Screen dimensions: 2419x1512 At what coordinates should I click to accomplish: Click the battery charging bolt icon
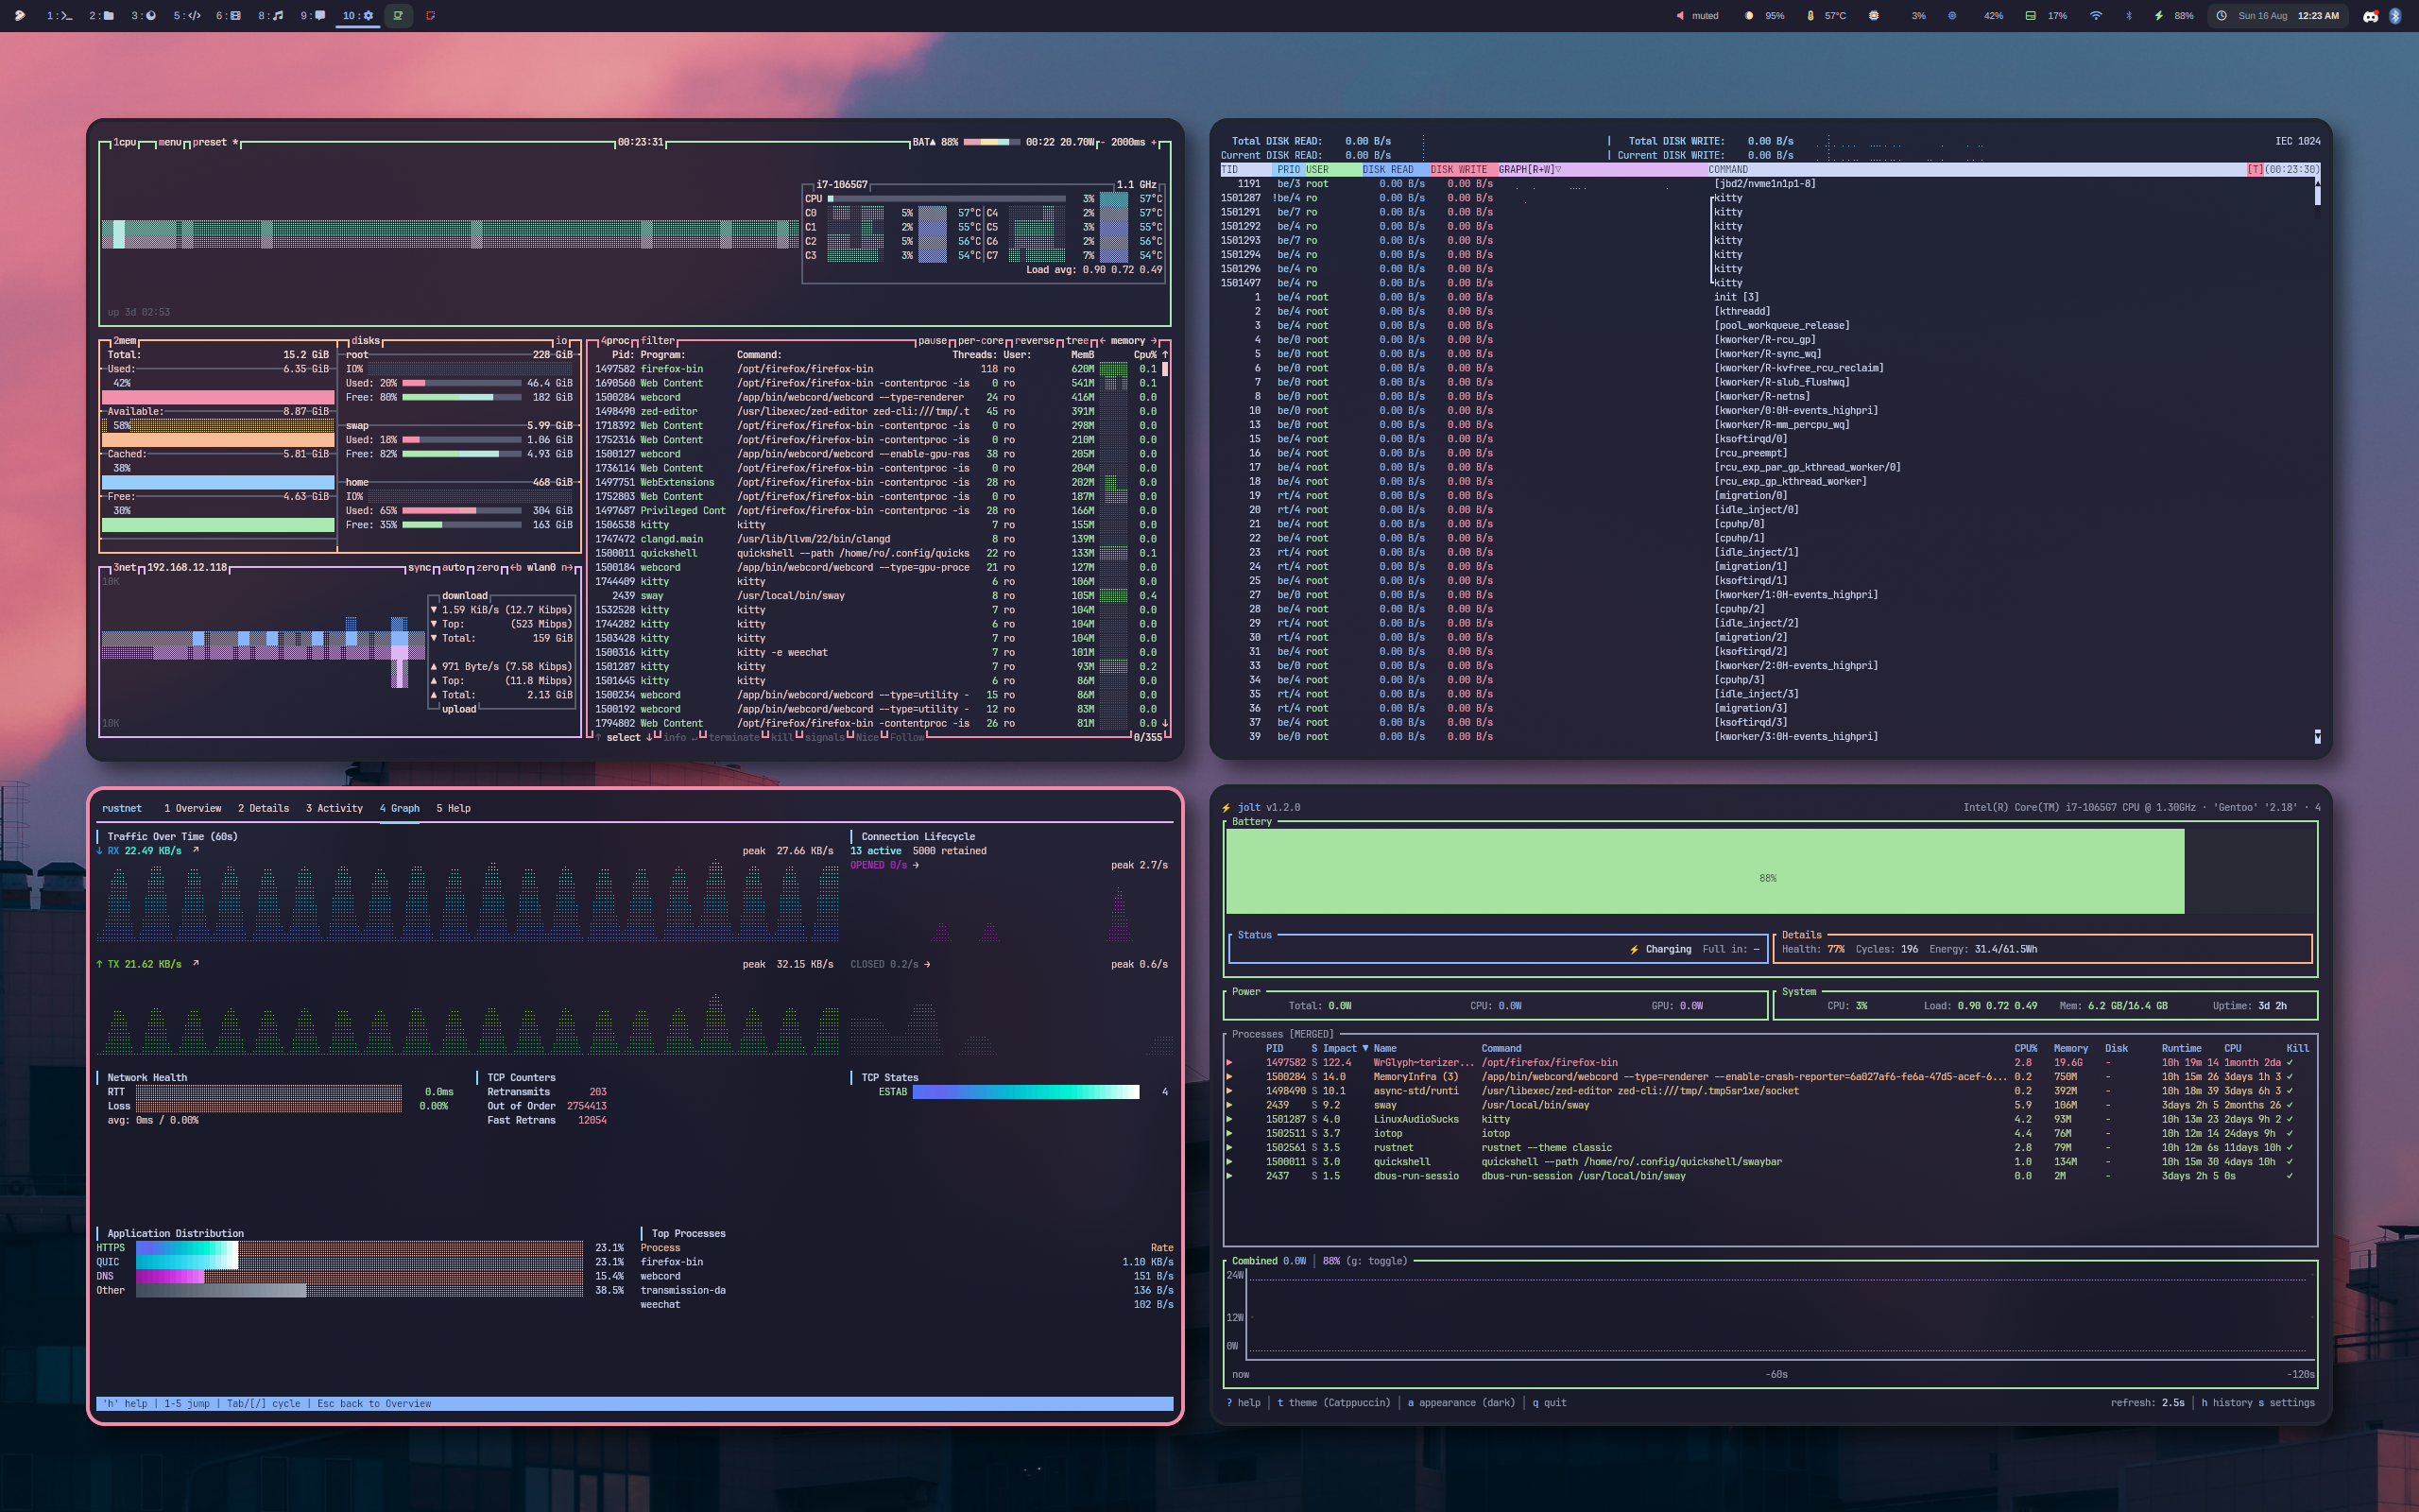[x=2159, y=16]
